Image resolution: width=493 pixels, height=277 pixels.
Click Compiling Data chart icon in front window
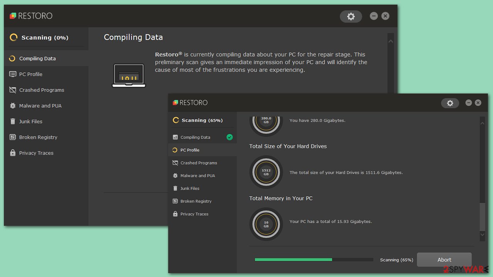pyautogui.click(x=175, y=137)
